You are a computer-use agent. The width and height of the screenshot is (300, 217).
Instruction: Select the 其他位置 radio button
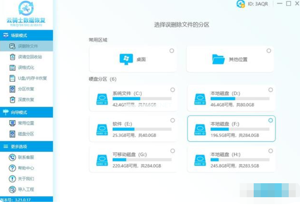tap(269, 51)
